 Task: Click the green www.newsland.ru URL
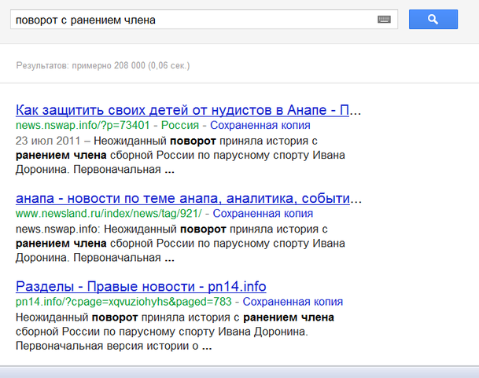click(x=109, y=214)
